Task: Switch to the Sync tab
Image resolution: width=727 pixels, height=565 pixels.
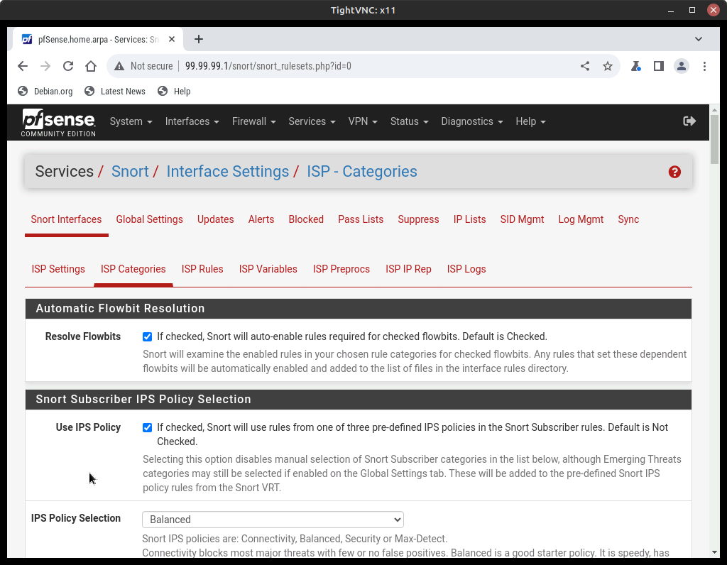Action: click(628, 220)
